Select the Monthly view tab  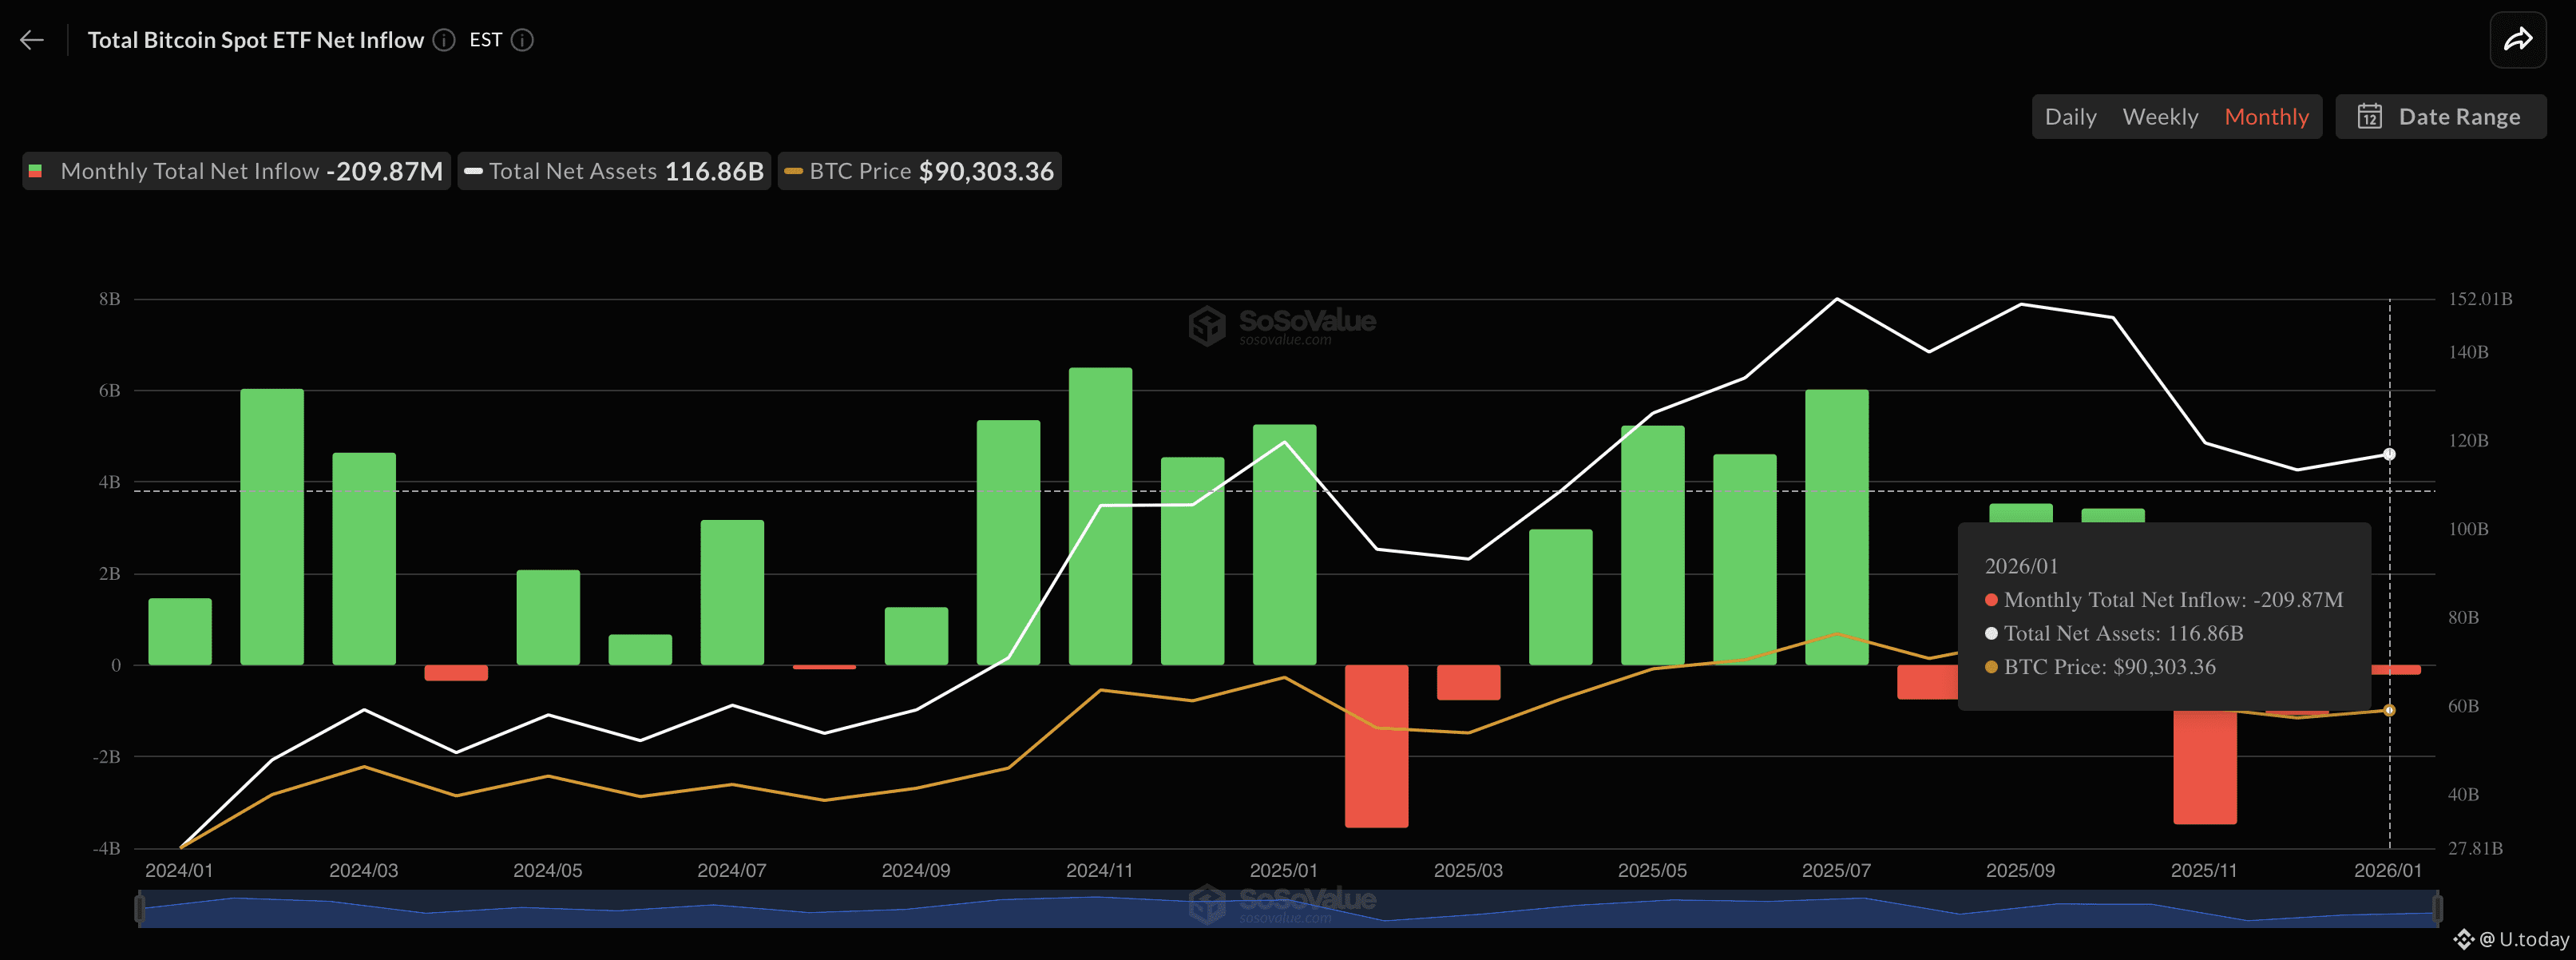(2267, 116)
